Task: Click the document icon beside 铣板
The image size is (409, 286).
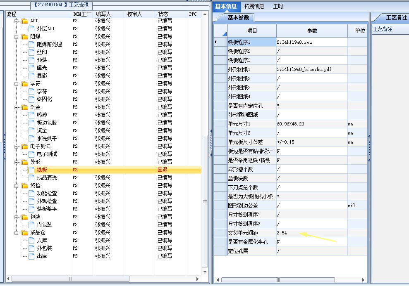Action: 31,170
